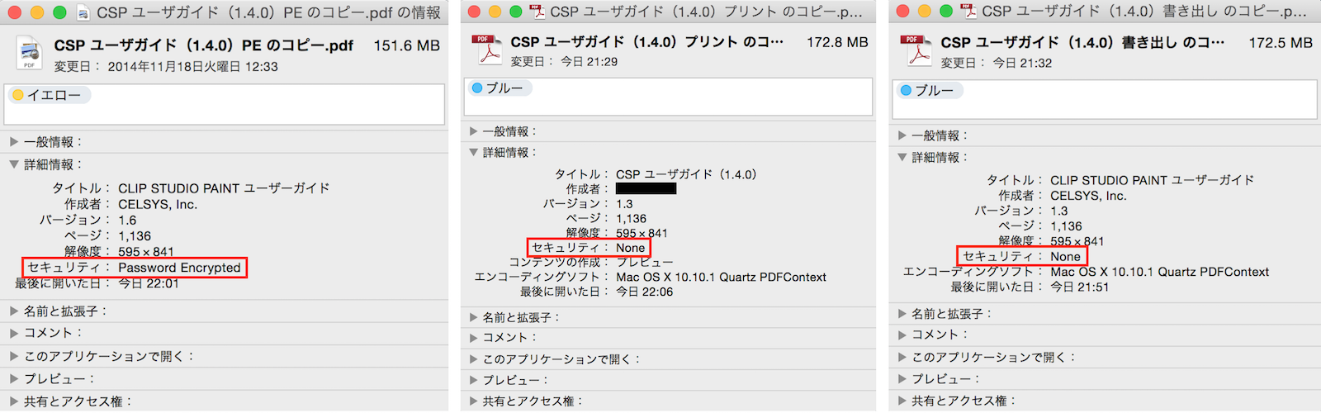Close the 書き出し のコピー info window
Viewport: 1321px width, 413px height.
pyautogui.click(x=902, y=12)
